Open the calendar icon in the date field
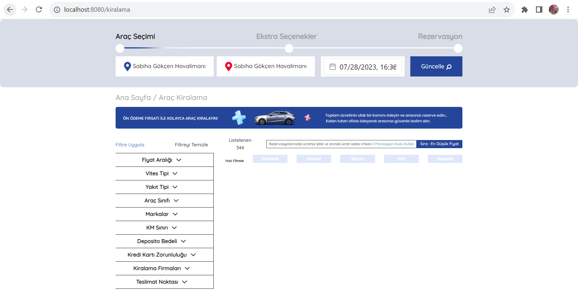 coord(332,66)
